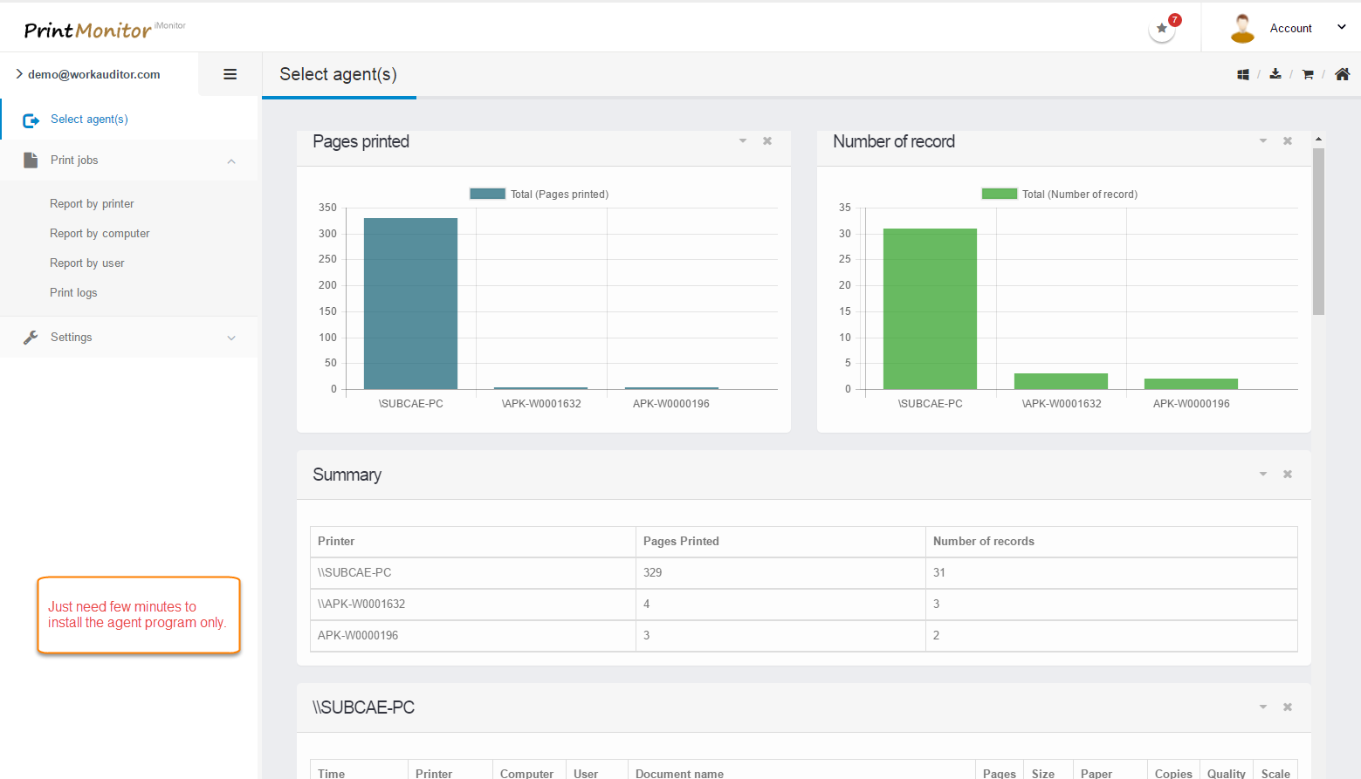Click the Windows logo icon
This screenshot has height=779, width=1361.
[x=1243, y=75]
